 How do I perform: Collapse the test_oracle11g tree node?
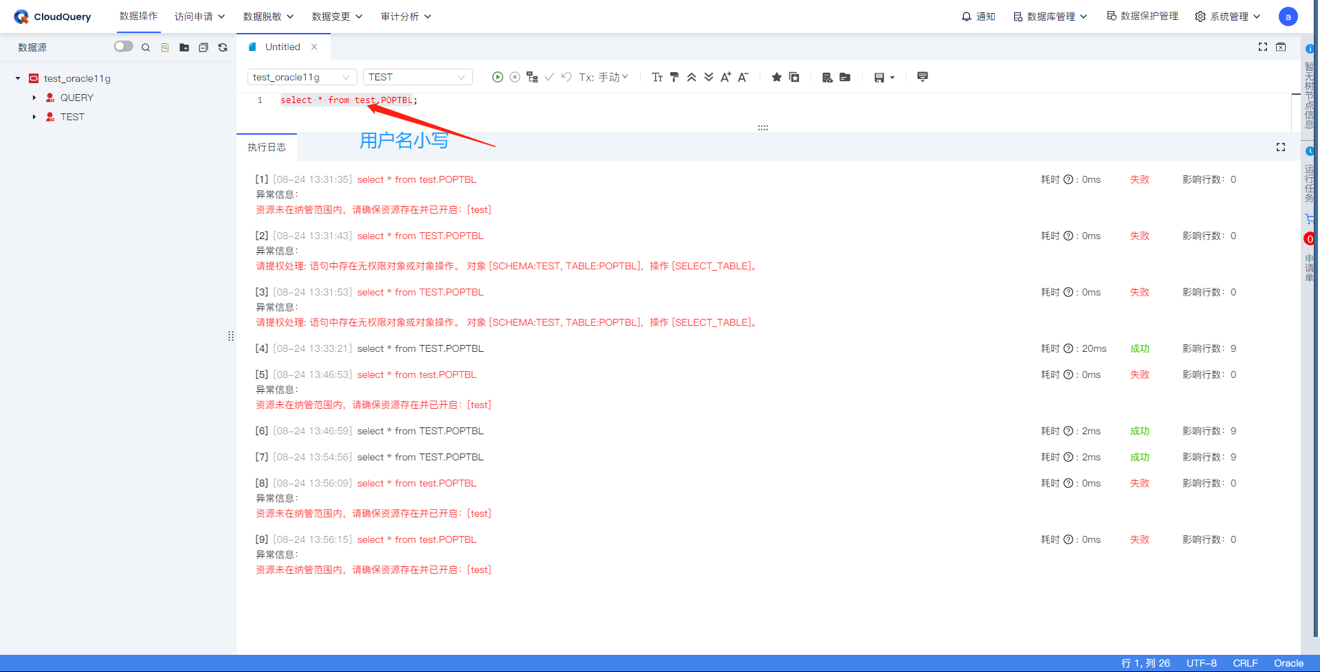tap(18, 78)
